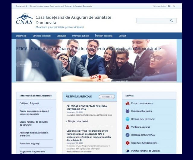This screenshot has height=160, width=193.
Task: Click into the search input field
Action: (x=152, y=21)
